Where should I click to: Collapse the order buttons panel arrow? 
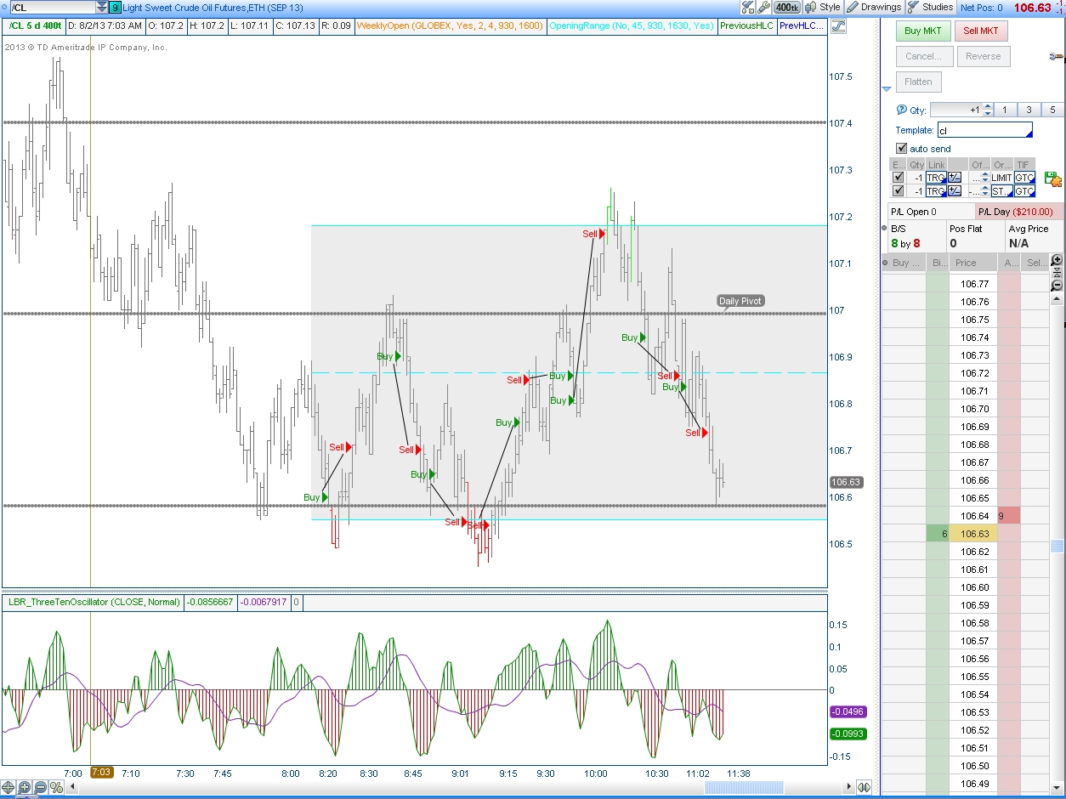click(x=886, y=89)
